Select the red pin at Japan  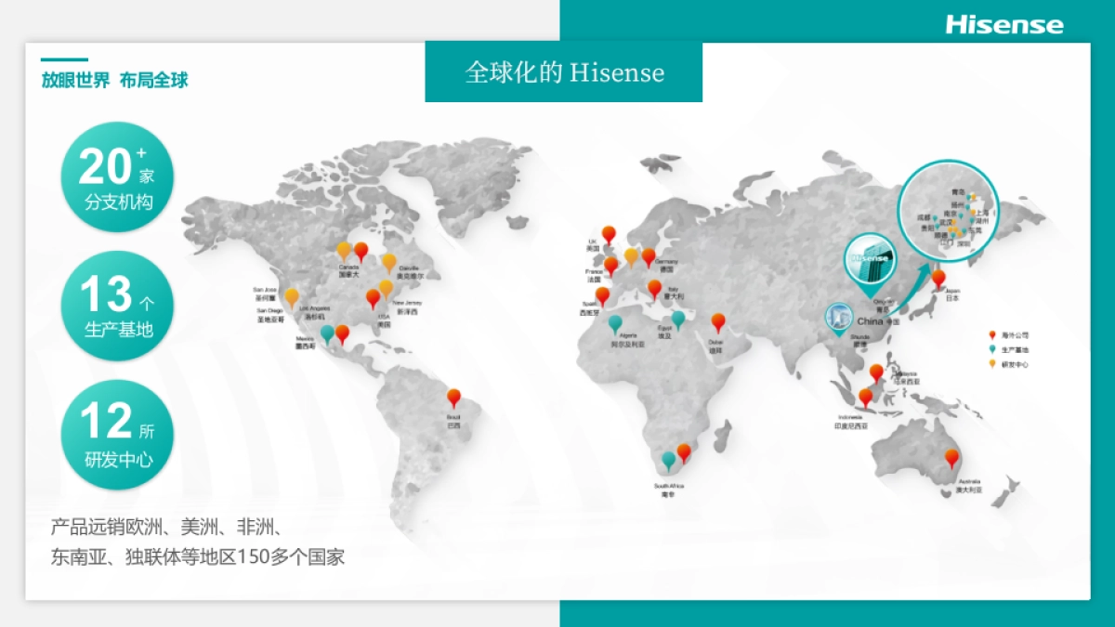(938, 278)
